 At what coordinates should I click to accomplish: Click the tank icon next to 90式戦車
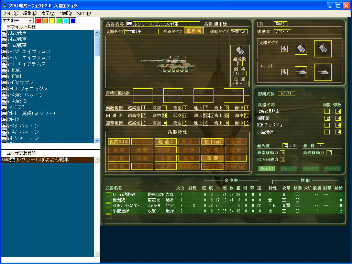tap(4, 33)
